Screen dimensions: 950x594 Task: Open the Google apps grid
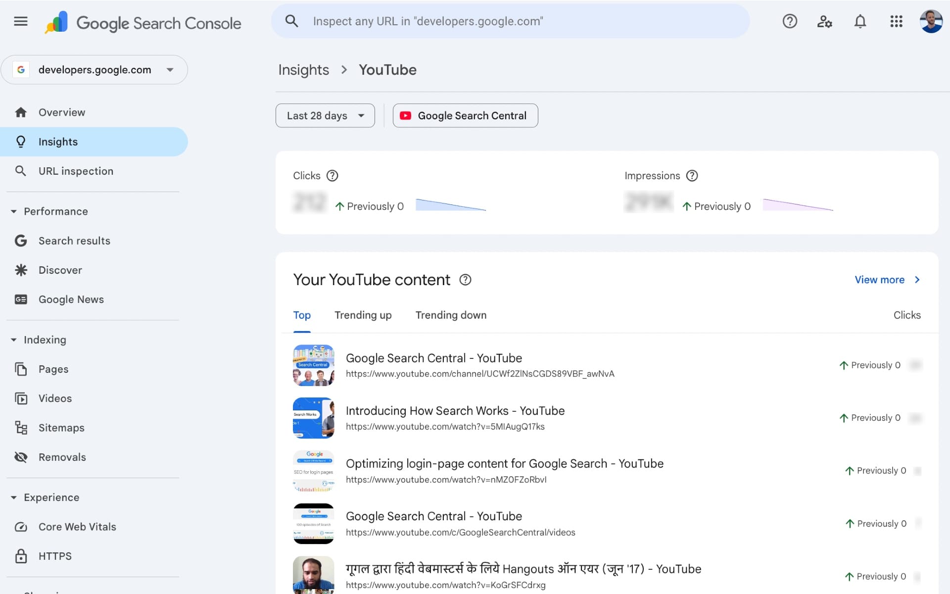click(896, 21)
